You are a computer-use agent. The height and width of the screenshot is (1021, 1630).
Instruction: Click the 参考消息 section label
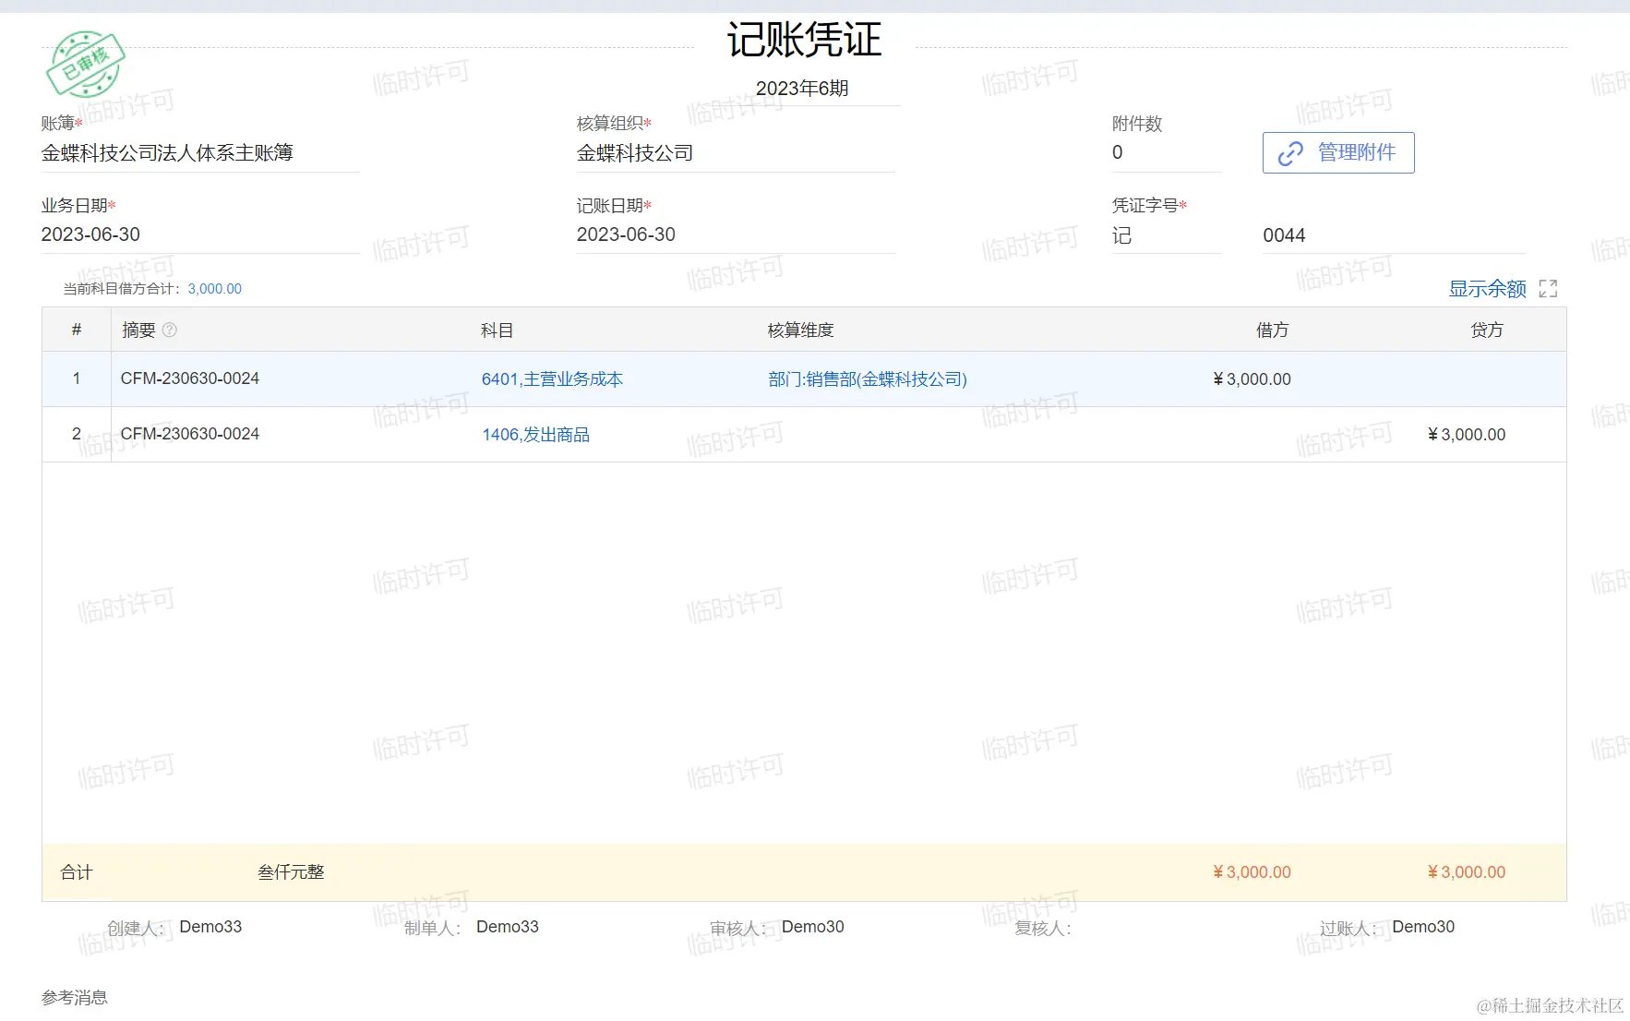(x=75, y=997)
